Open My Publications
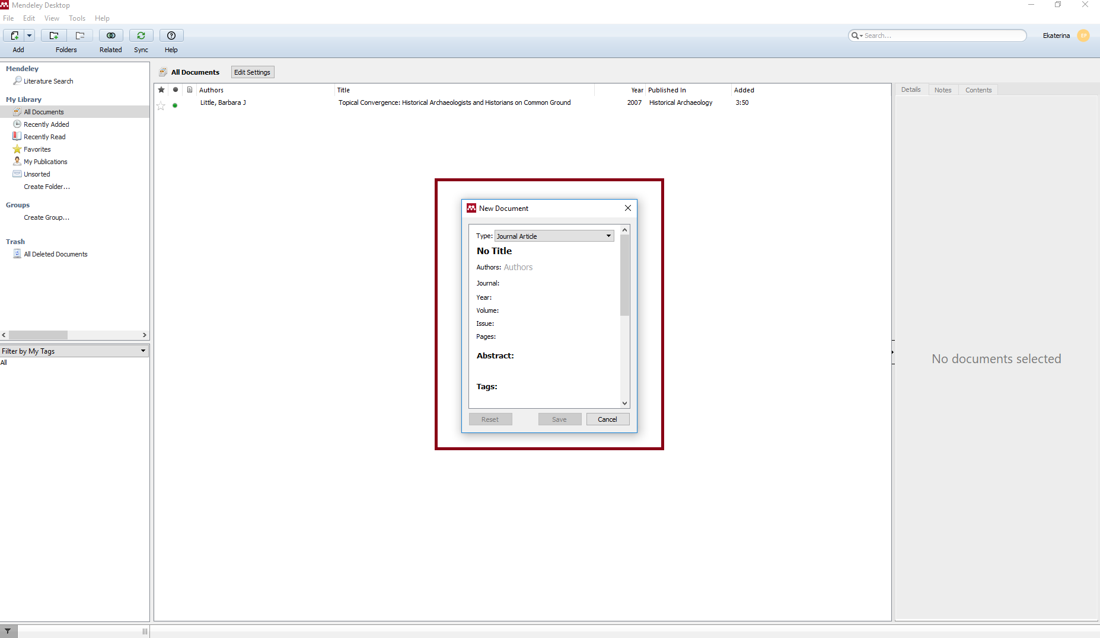 (x=45, y=162)
